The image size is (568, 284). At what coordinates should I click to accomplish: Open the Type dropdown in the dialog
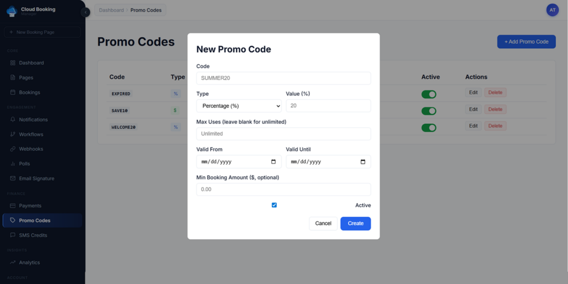239,105
